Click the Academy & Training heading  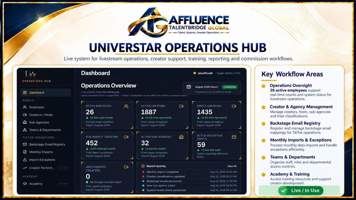pos(290,174)
